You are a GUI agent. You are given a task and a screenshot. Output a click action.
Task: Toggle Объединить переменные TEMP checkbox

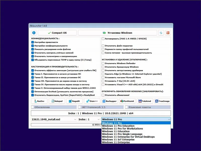[33, 60]
